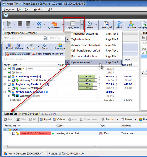Click Consulting Baker 90% progress bar
This screenshot has height=157, width=147.
tap(88, 77)
